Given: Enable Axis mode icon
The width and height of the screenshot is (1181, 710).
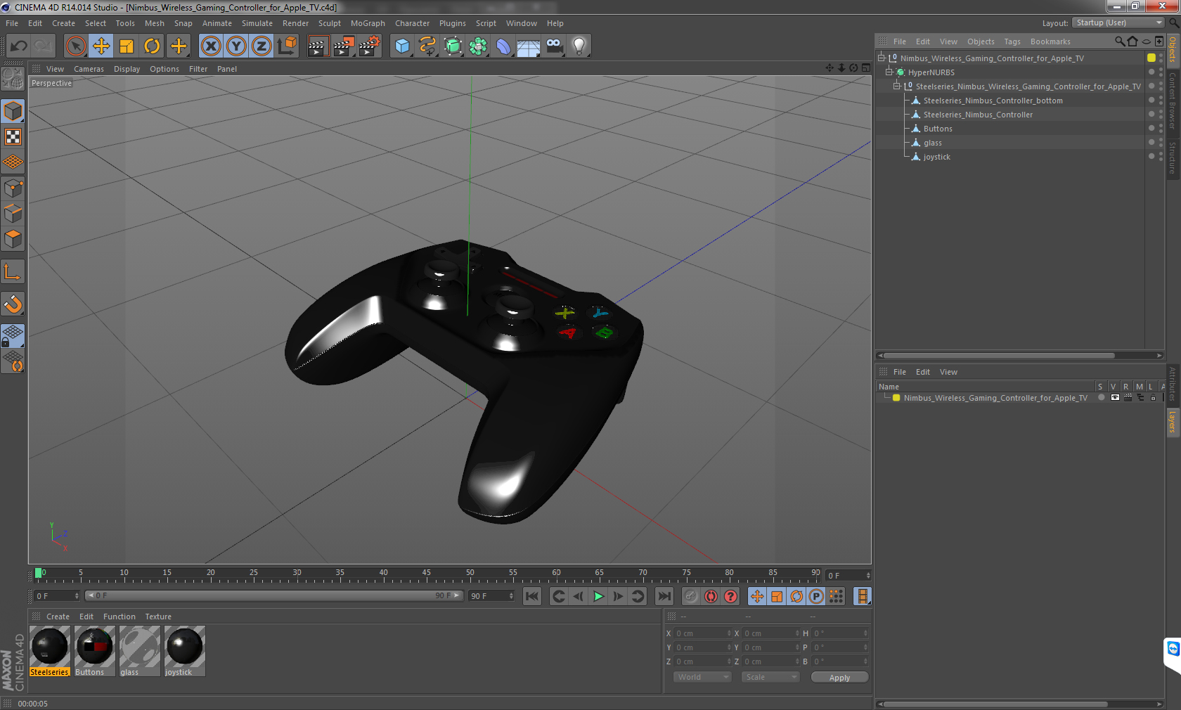Looking at the screenshot, I should point(13,271).
